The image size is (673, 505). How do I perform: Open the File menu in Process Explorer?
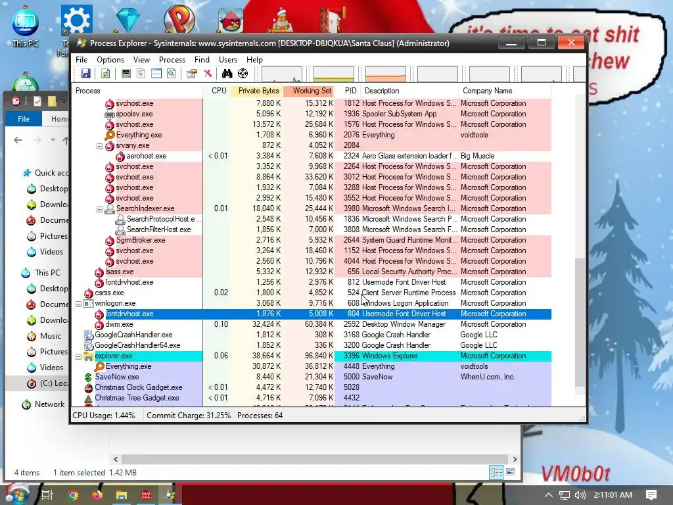pos(81,60)
